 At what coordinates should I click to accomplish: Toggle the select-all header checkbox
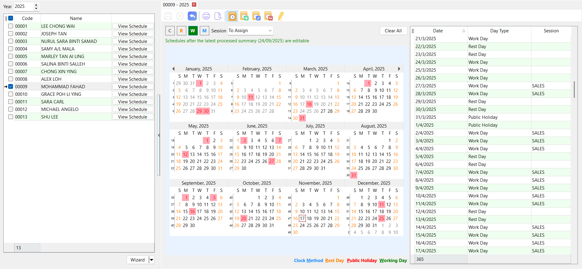point(11,18)
